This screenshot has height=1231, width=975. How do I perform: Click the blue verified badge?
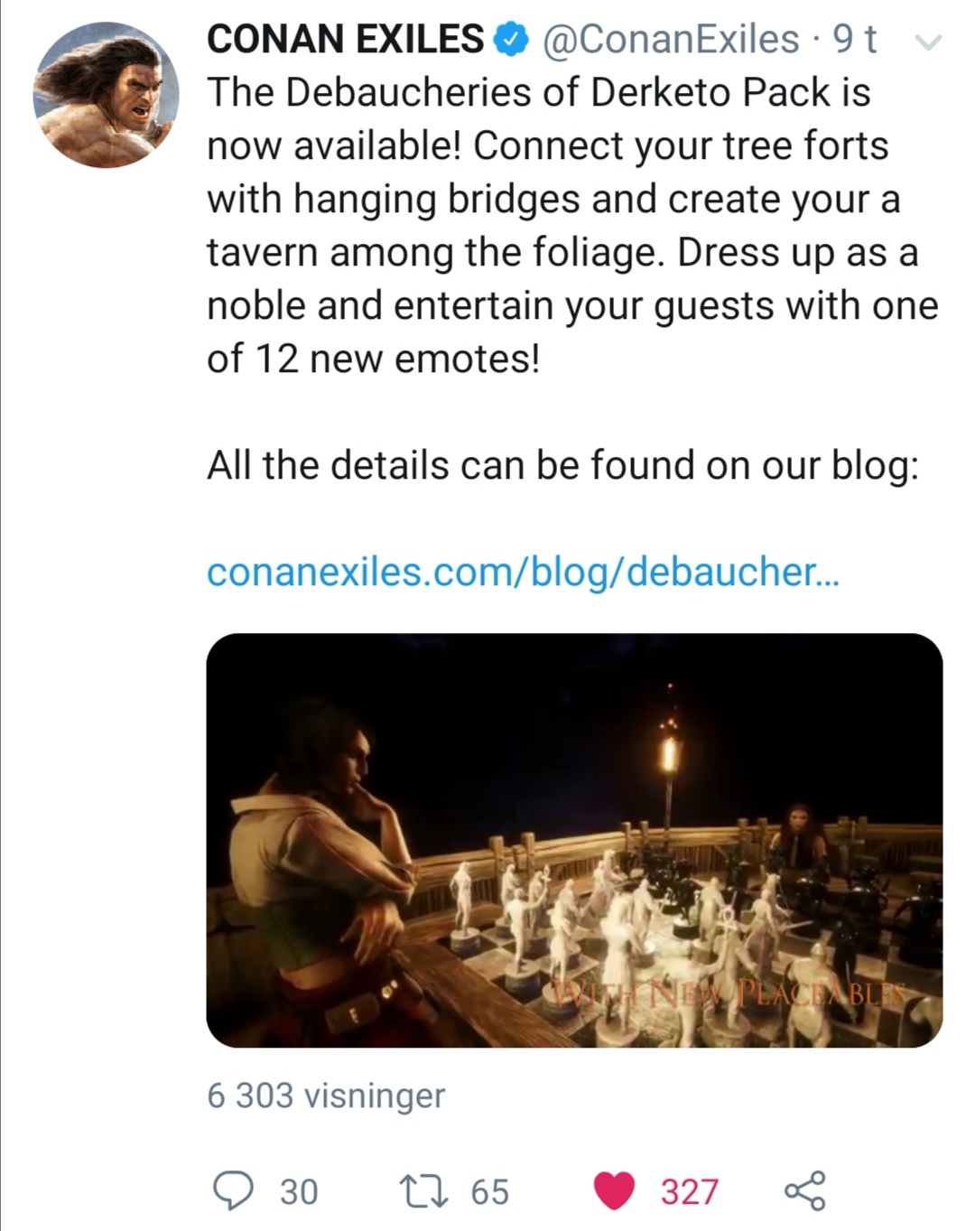pos(511,40)
